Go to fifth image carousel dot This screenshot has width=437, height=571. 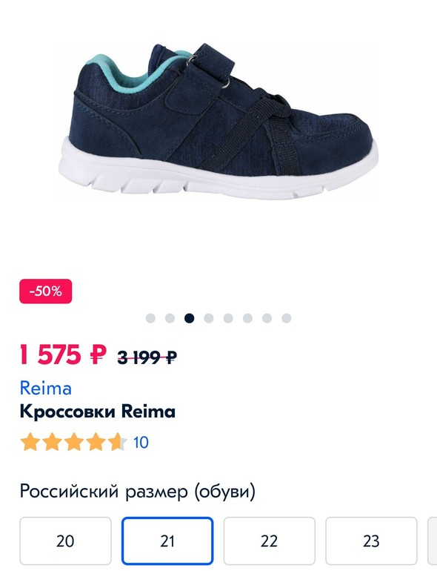228,318
